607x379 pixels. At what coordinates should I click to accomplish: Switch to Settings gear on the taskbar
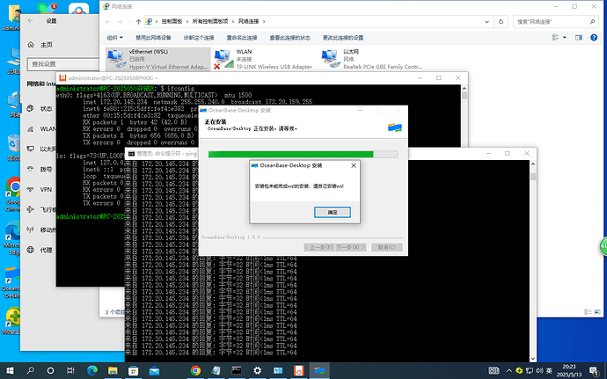click(257, 371)
